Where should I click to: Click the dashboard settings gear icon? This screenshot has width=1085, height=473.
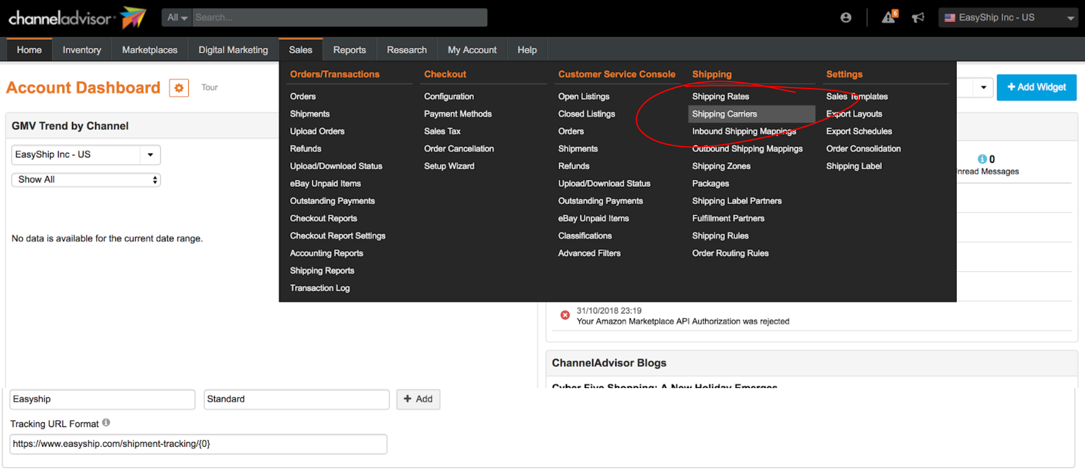tap(179, 88)
